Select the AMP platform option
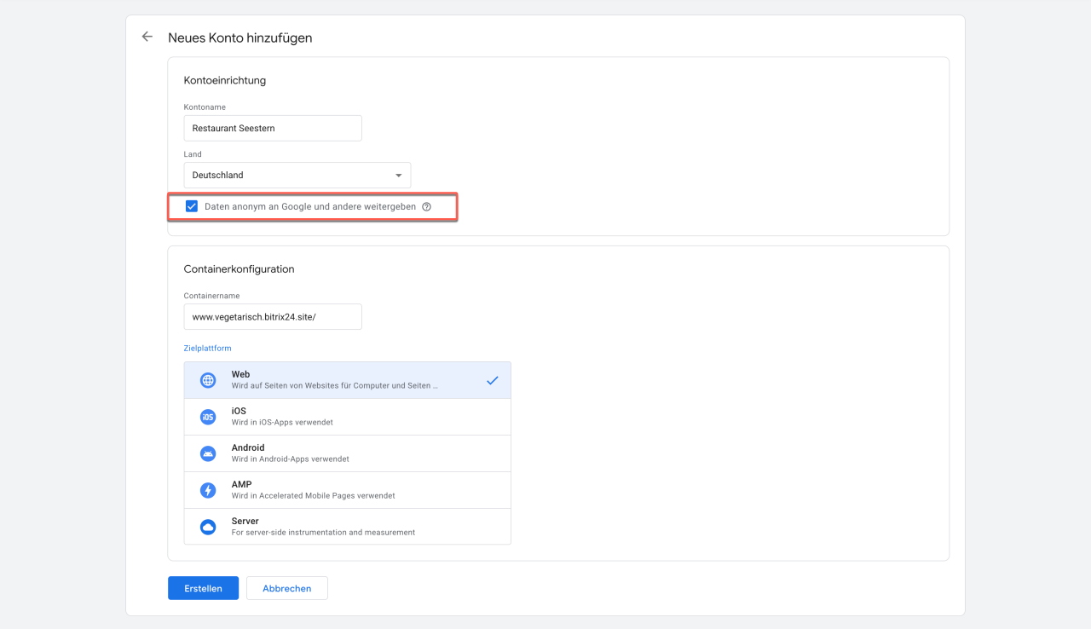Viewport: 1091px width, 629px height. point(347,490)
